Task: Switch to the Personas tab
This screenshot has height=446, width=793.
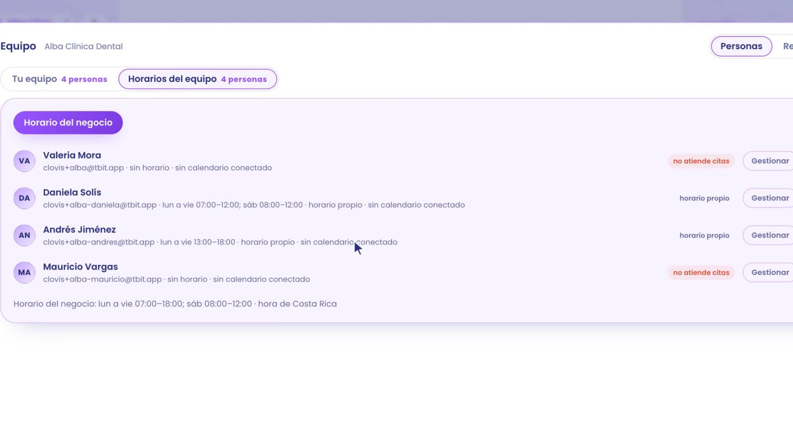Action: point(741,46)
